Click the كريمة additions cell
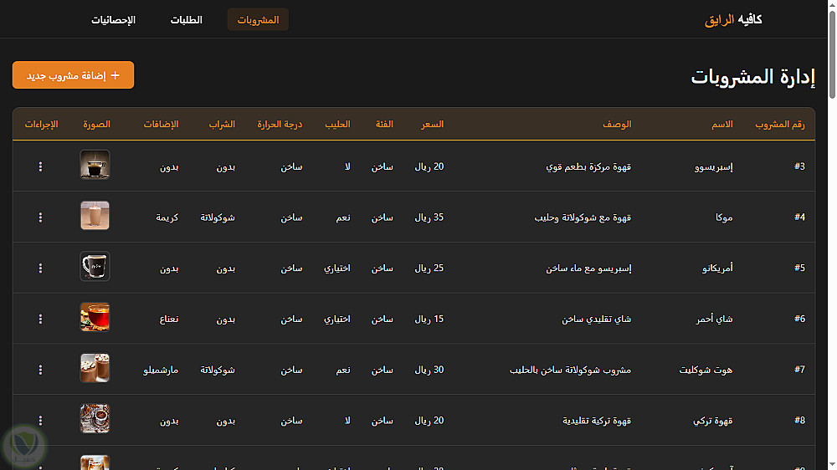The height and width of the screenshot is (470, 837). [x=167, y=217]
